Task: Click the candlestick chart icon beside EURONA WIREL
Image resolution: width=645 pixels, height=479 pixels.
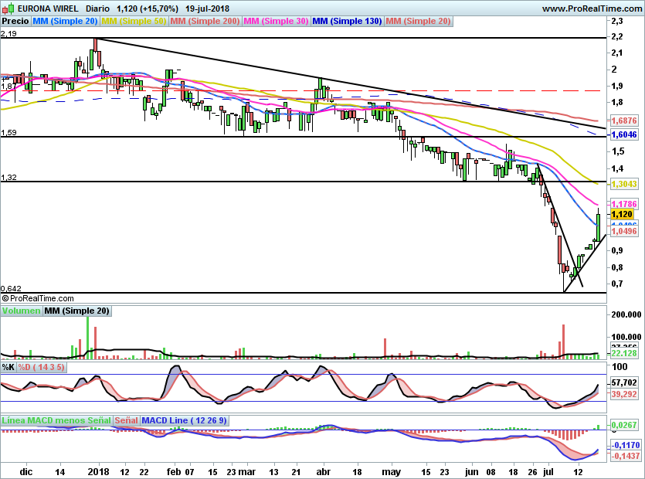Action: [7, 8]
